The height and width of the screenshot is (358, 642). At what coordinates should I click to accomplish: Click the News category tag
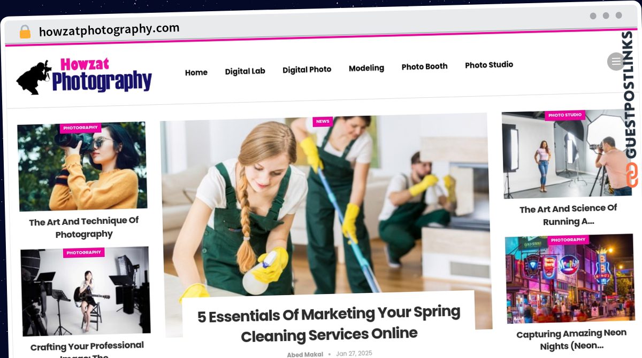pyautogui.click(x=323, y=121)
